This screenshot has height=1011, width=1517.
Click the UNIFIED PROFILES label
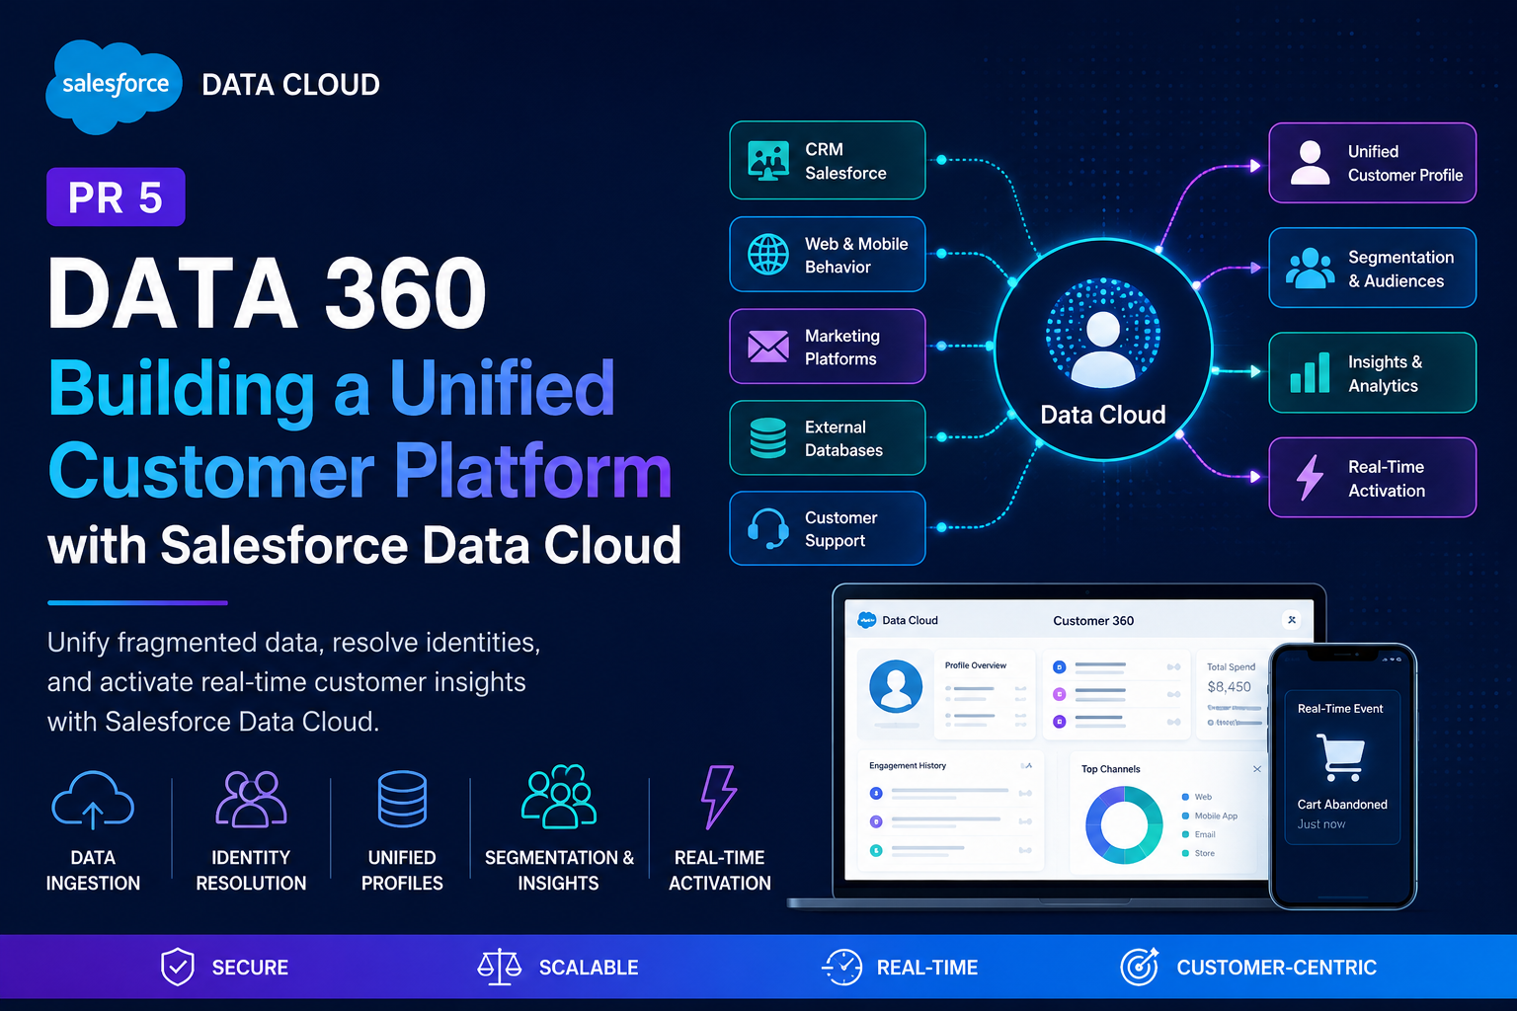(x=402, y=870)
